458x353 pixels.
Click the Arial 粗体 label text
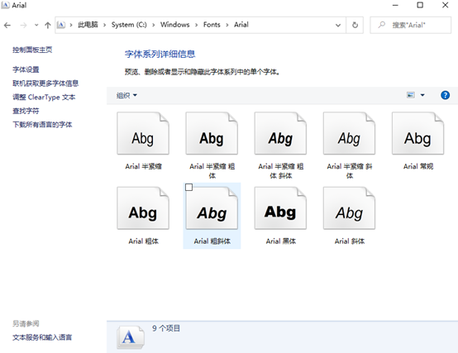[143, 241]
